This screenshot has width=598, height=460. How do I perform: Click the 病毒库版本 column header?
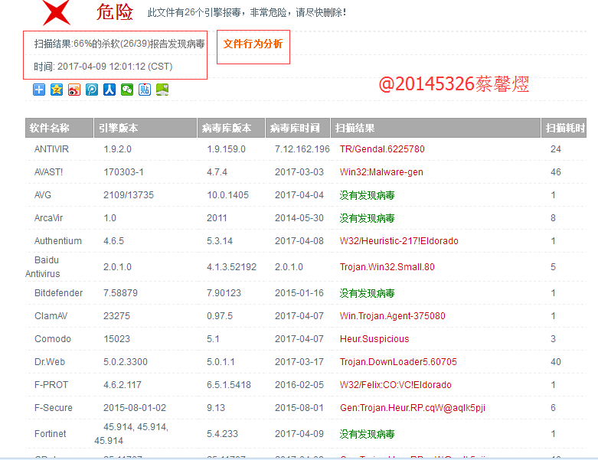pyautogui.click(x=225, y=128)
